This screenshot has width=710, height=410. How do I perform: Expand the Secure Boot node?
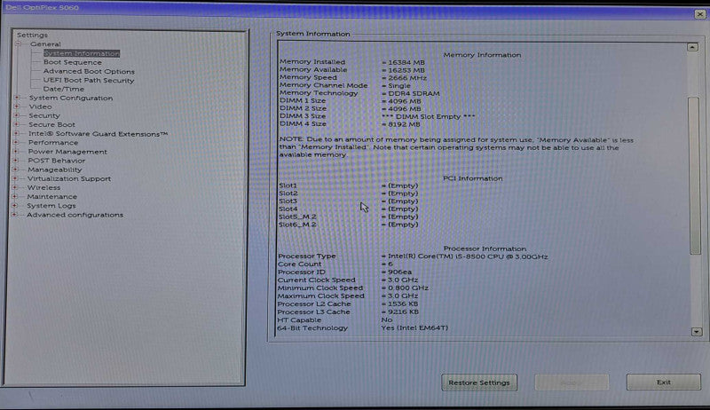point(17,124)
